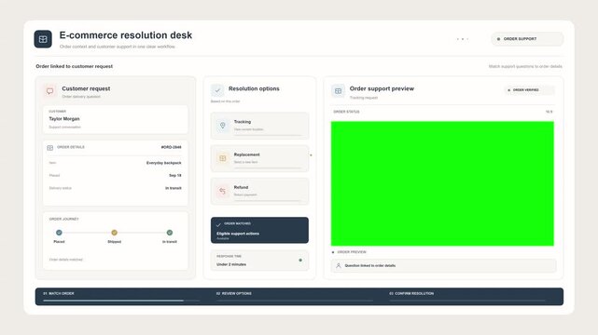The width and height of the screenshot is (598, 335).
Task: Click the Eligible support actions banner
Action: point(259,230)
